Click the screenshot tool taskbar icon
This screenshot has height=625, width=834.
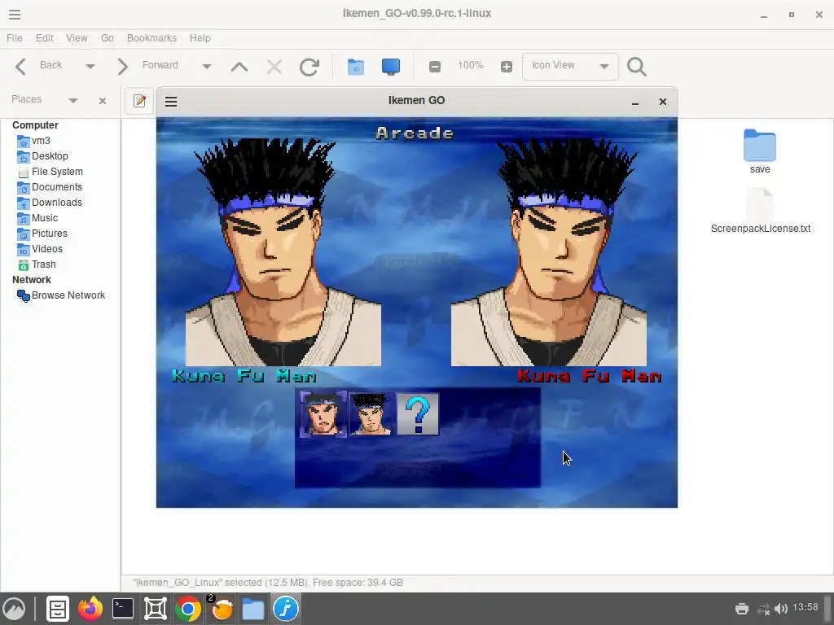pos(156,609)
